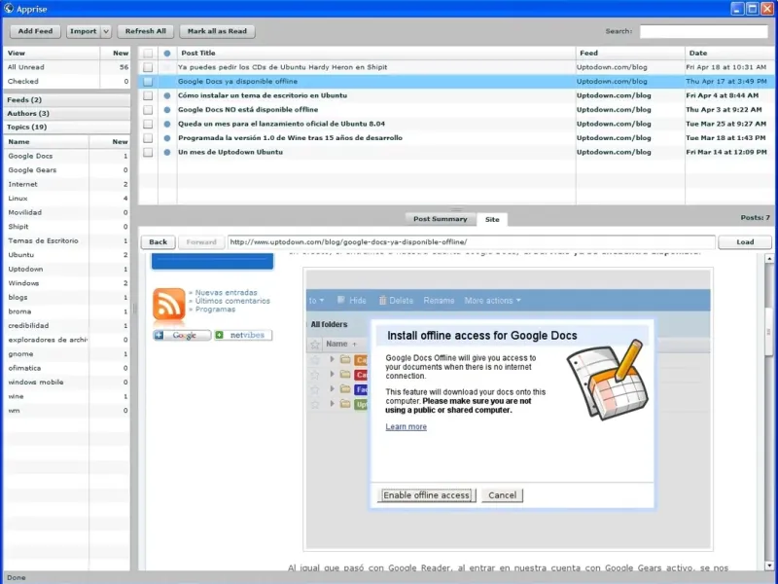The width and height of the screenshot is (778, 584).
Task: Select the windows mobile topic
Action: 66,383
